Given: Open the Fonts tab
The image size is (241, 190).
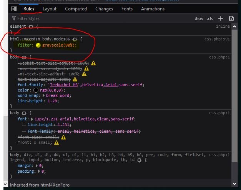Looking at the screenshot, I should tap(127, 9).
